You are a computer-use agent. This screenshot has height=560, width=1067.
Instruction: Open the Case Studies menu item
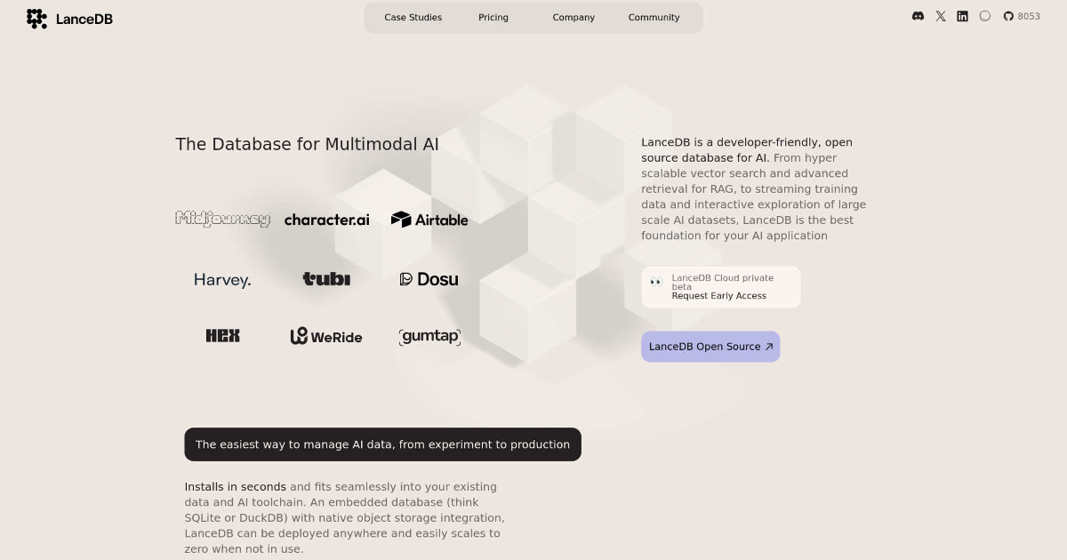tap(413, 18)
